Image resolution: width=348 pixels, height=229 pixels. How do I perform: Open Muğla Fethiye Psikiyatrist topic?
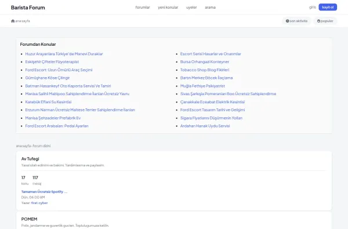(x=202, y=86)
